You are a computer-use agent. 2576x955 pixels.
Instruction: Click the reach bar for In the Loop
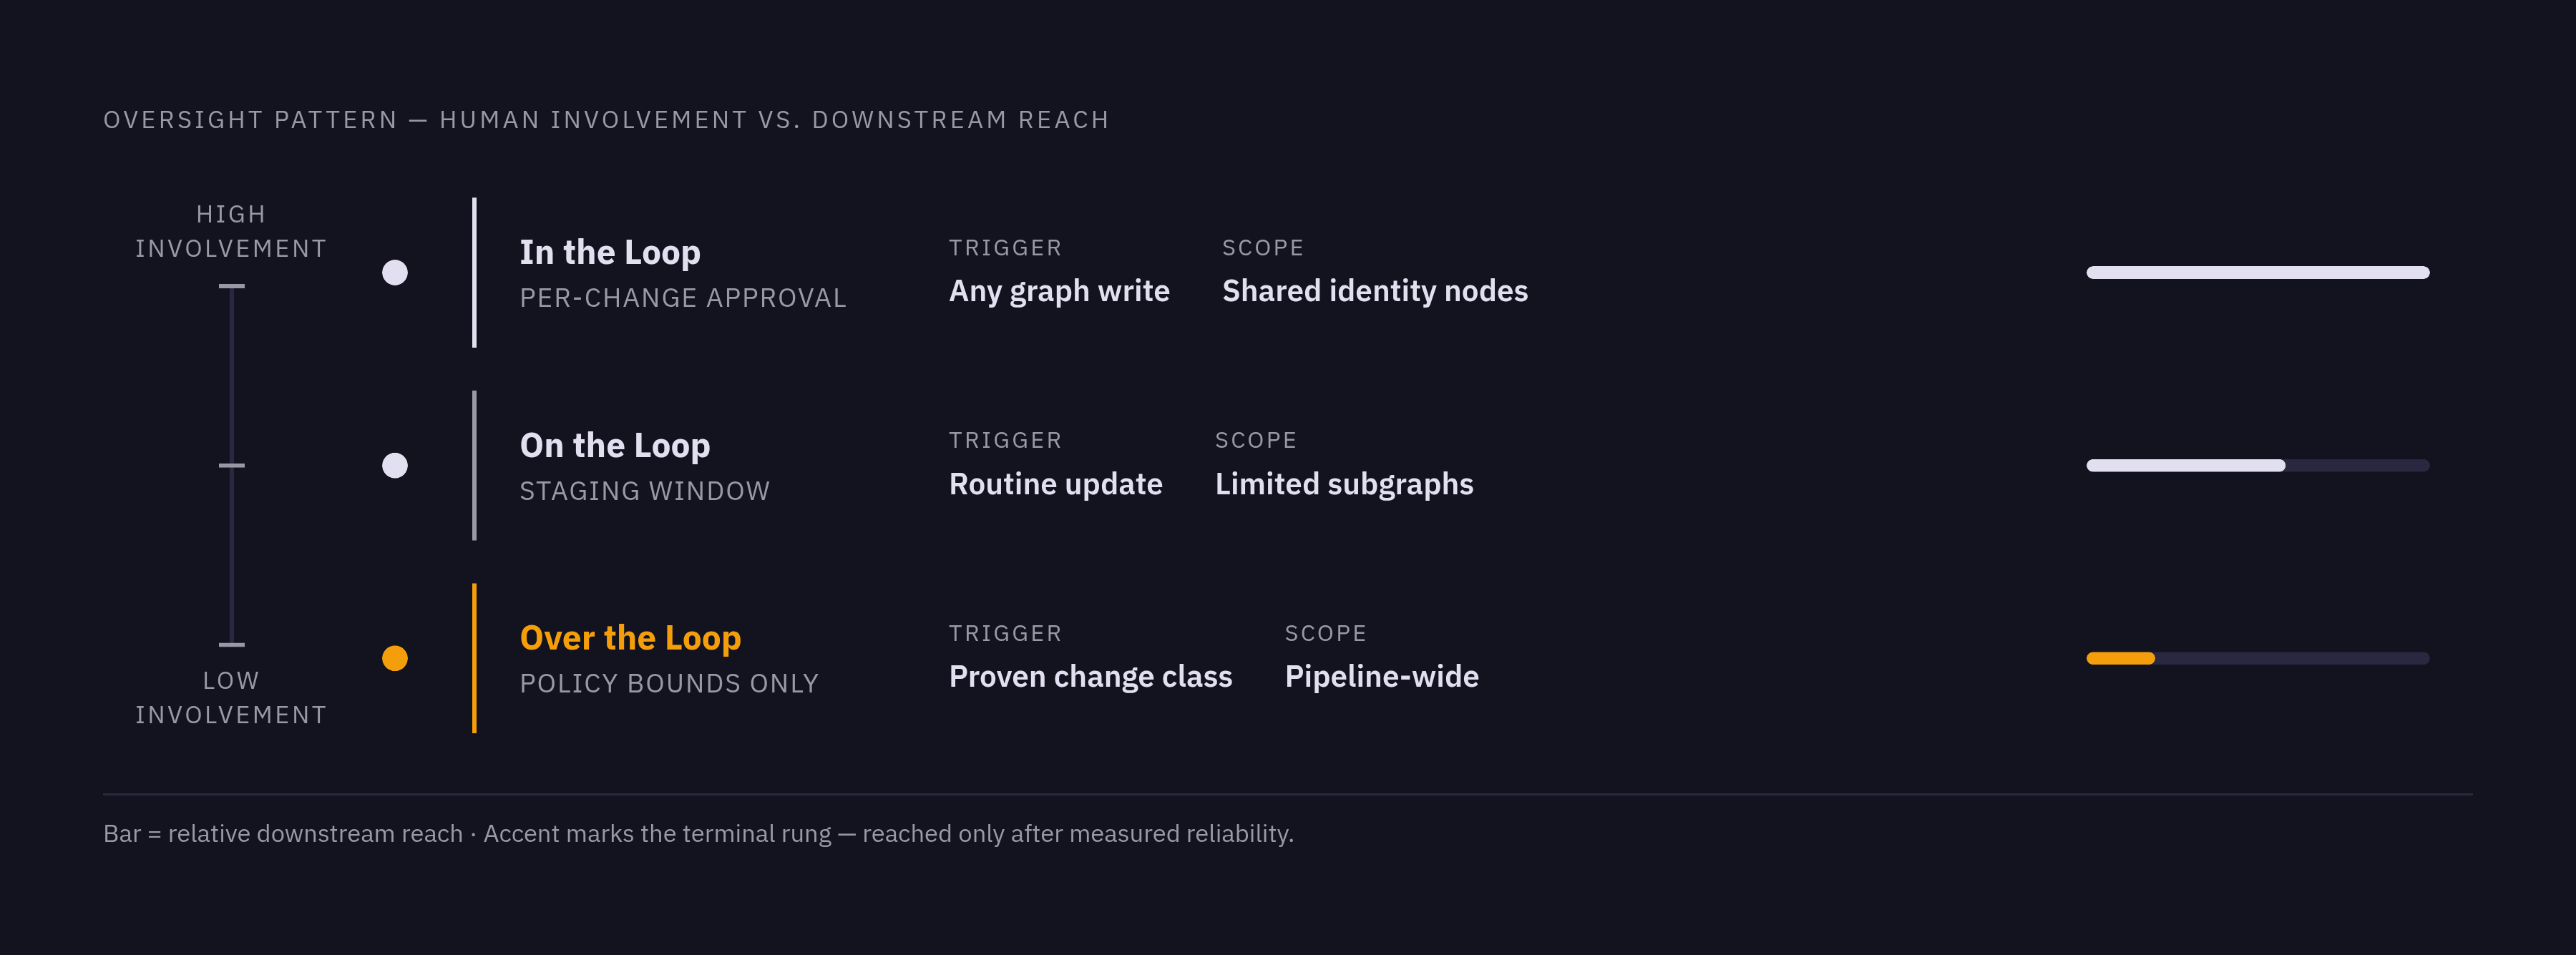point(2258,272)
